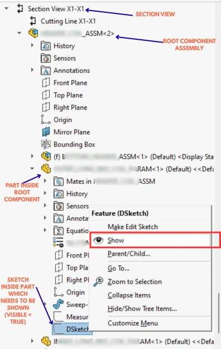Click Customize Menu entry

pyautogui.click(x=133, y=323)
